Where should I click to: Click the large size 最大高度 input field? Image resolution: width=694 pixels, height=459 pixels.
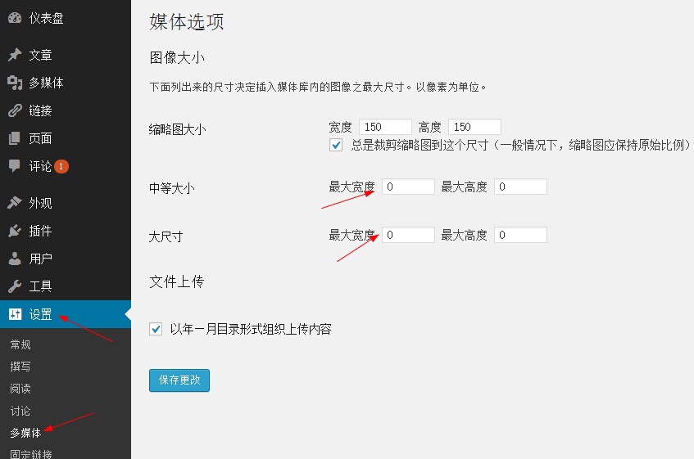click(x=520, y=235)
